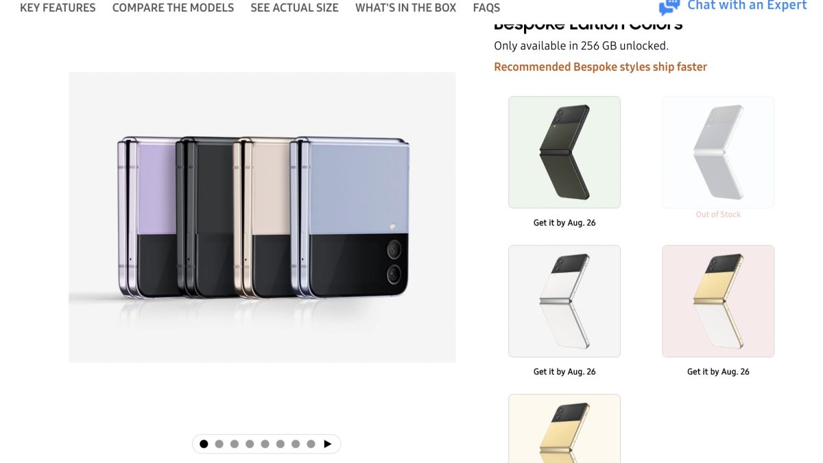
Task: Open Chat with an Expert link
Action: (747, 5)
